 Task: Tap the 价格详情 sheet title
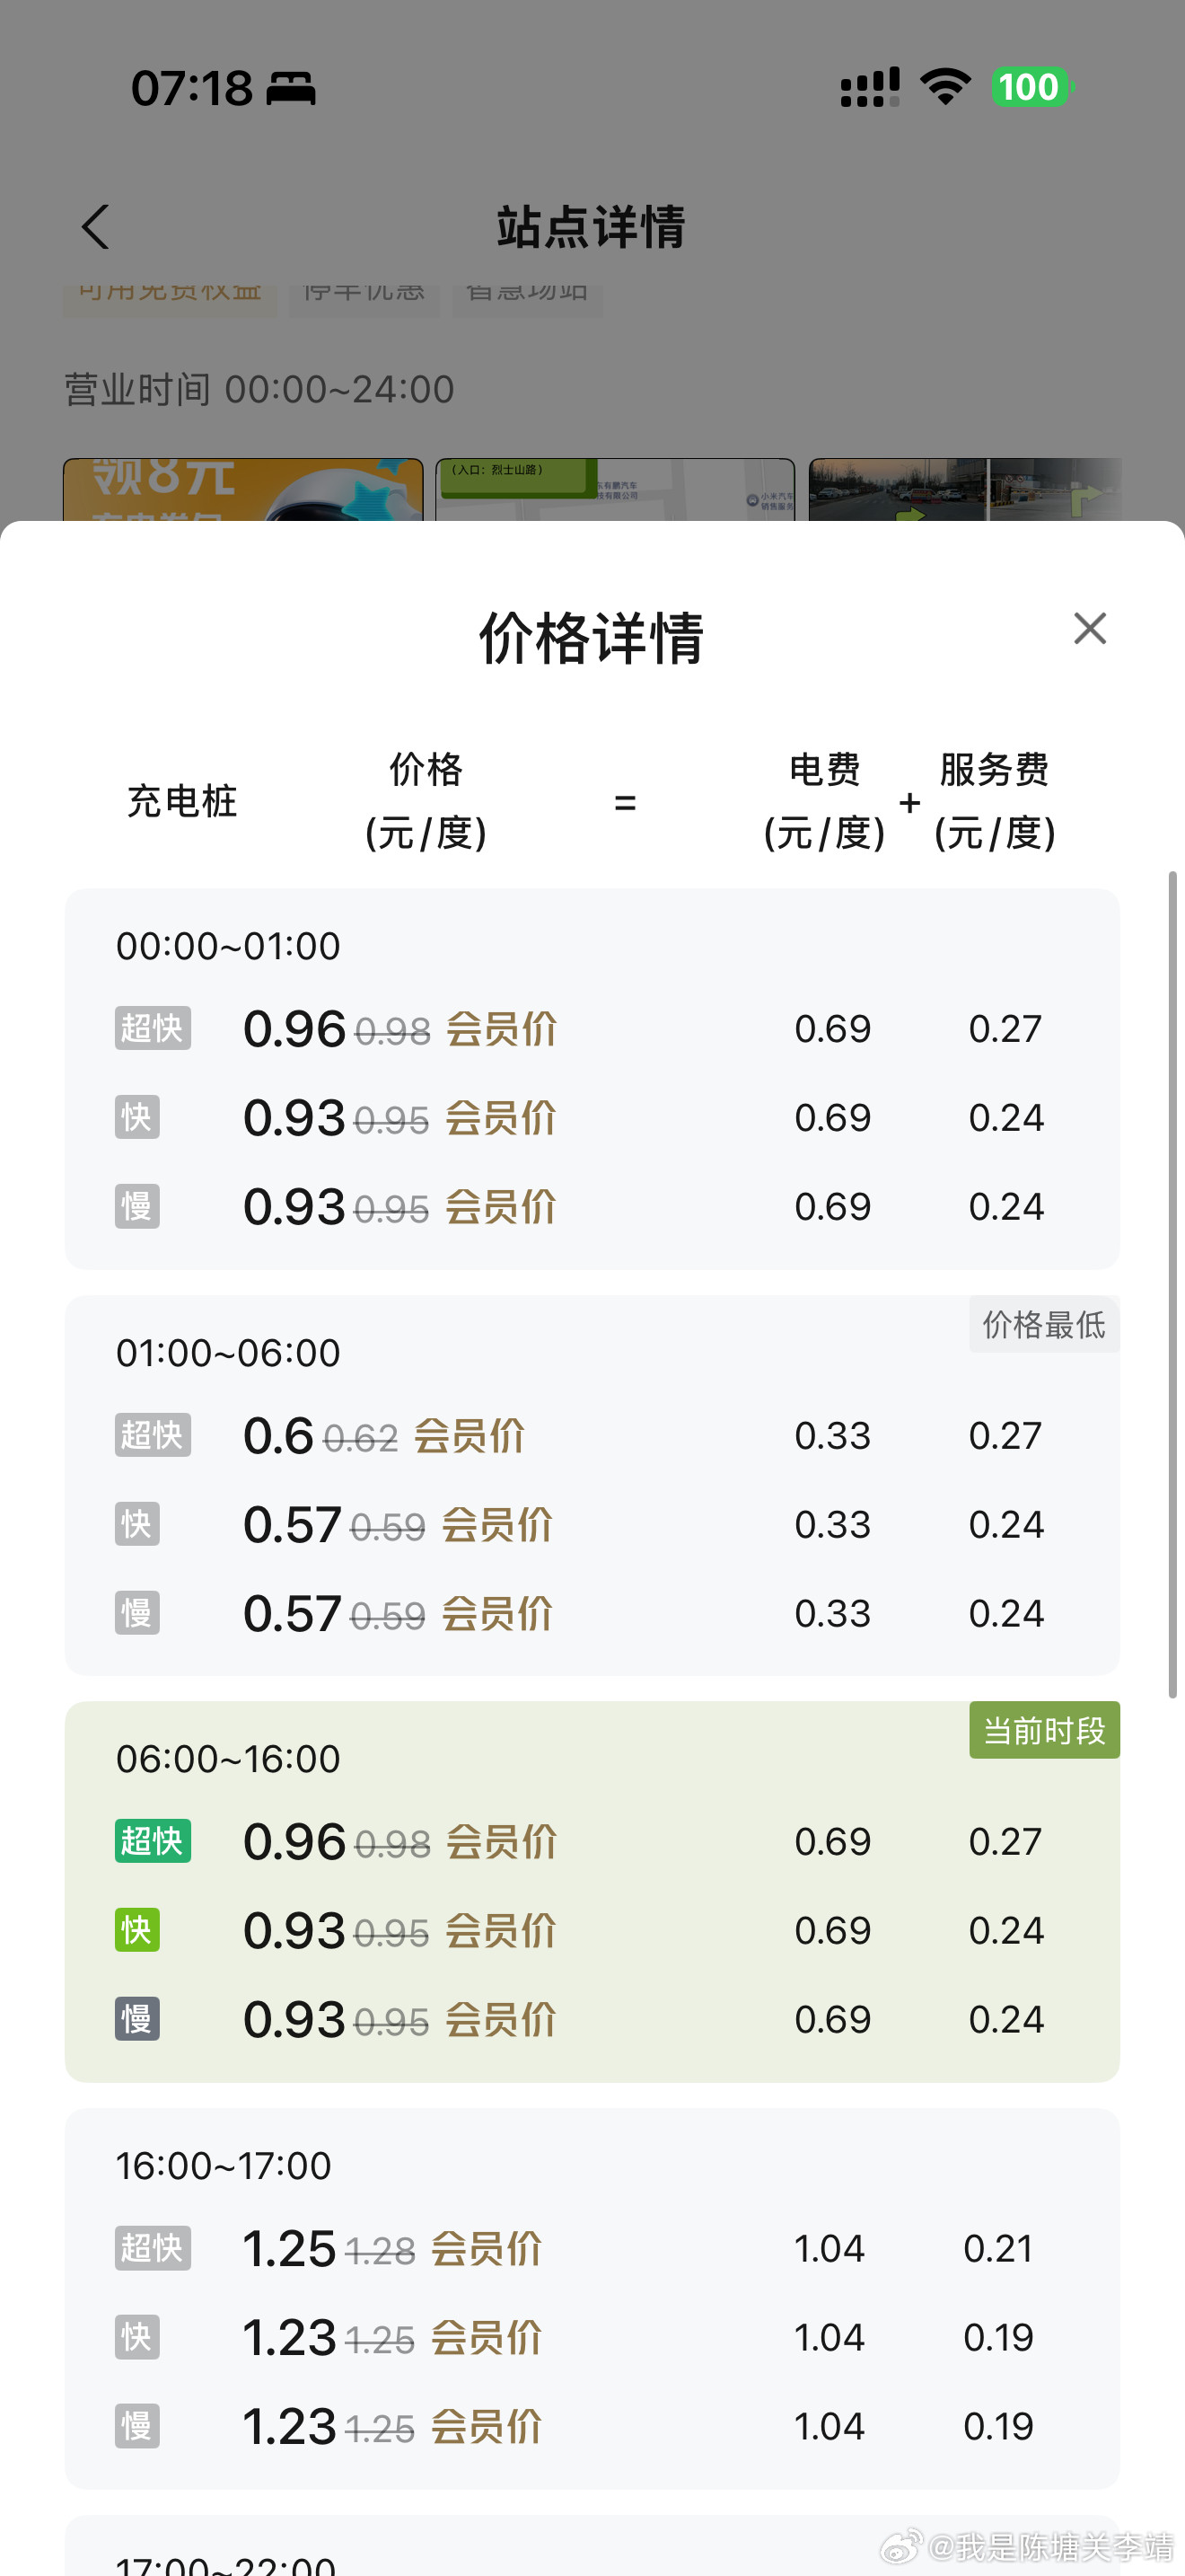click(592, 638)
